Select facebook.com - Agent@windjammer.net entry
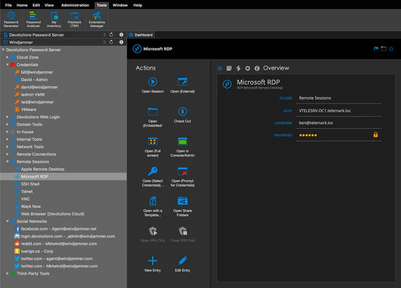 (x=59, y=229)
